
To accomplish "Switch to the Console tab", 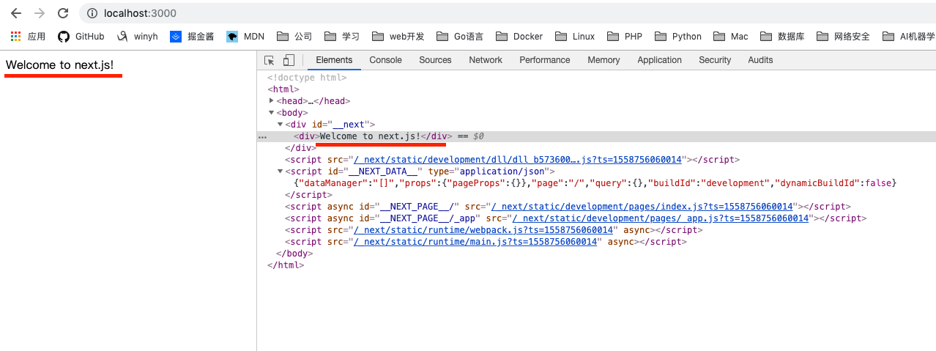I will [x=385, y=60].
